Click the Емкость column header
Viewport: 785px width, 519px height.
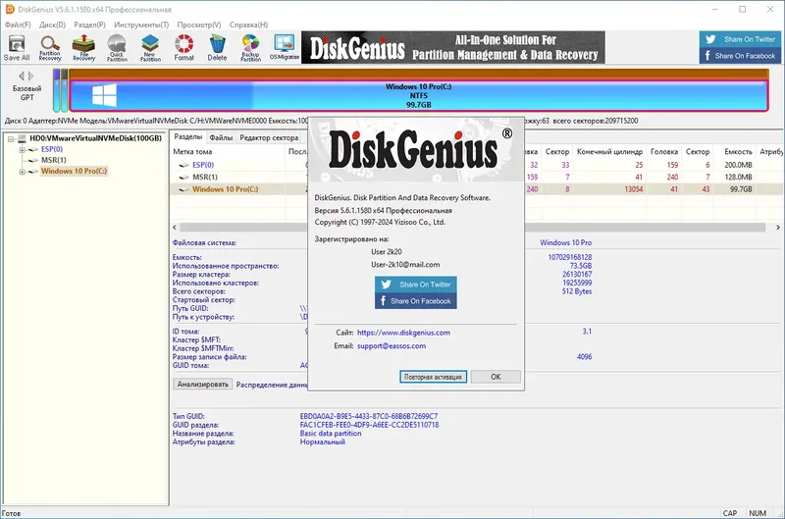click(x=738, y=152)
